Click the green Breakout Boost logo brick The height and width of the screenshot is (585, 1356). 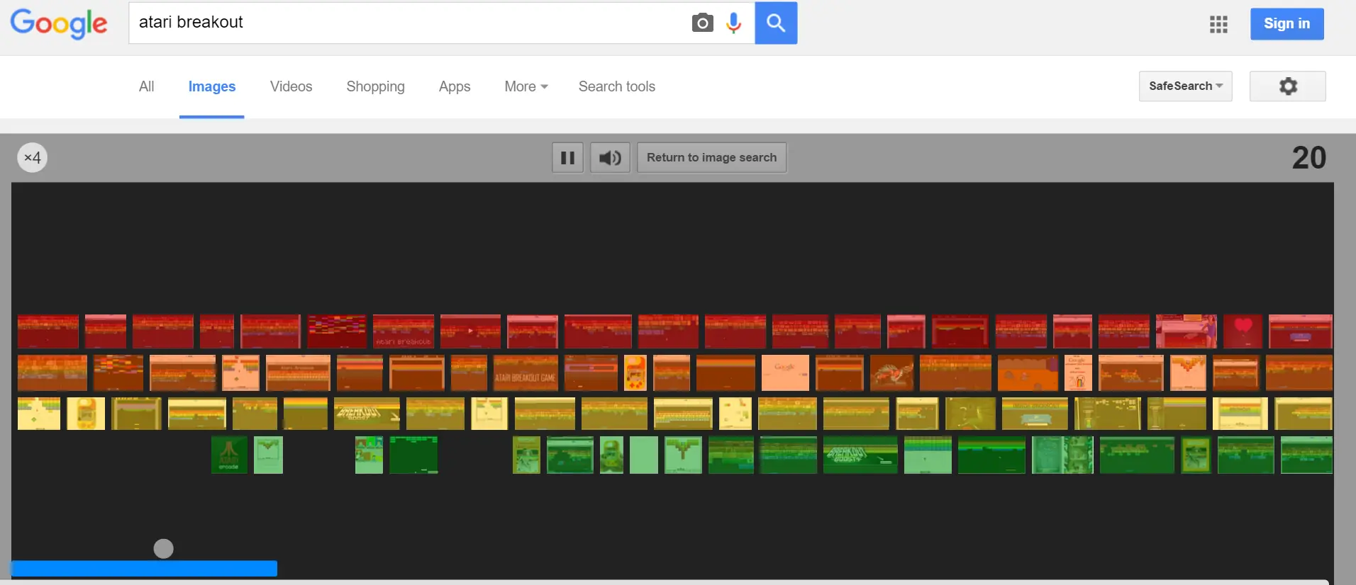860,455
